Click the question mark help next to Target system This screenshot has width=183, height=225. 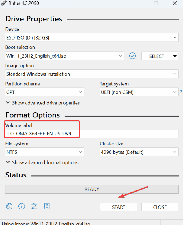pos(181,92)
